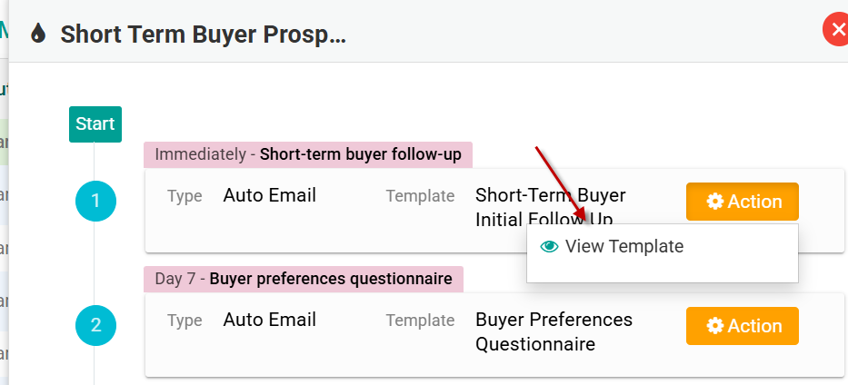This screenshot has height=385, width=848.
Task: Click the Type label in step 1
Action: click(185, 196)
